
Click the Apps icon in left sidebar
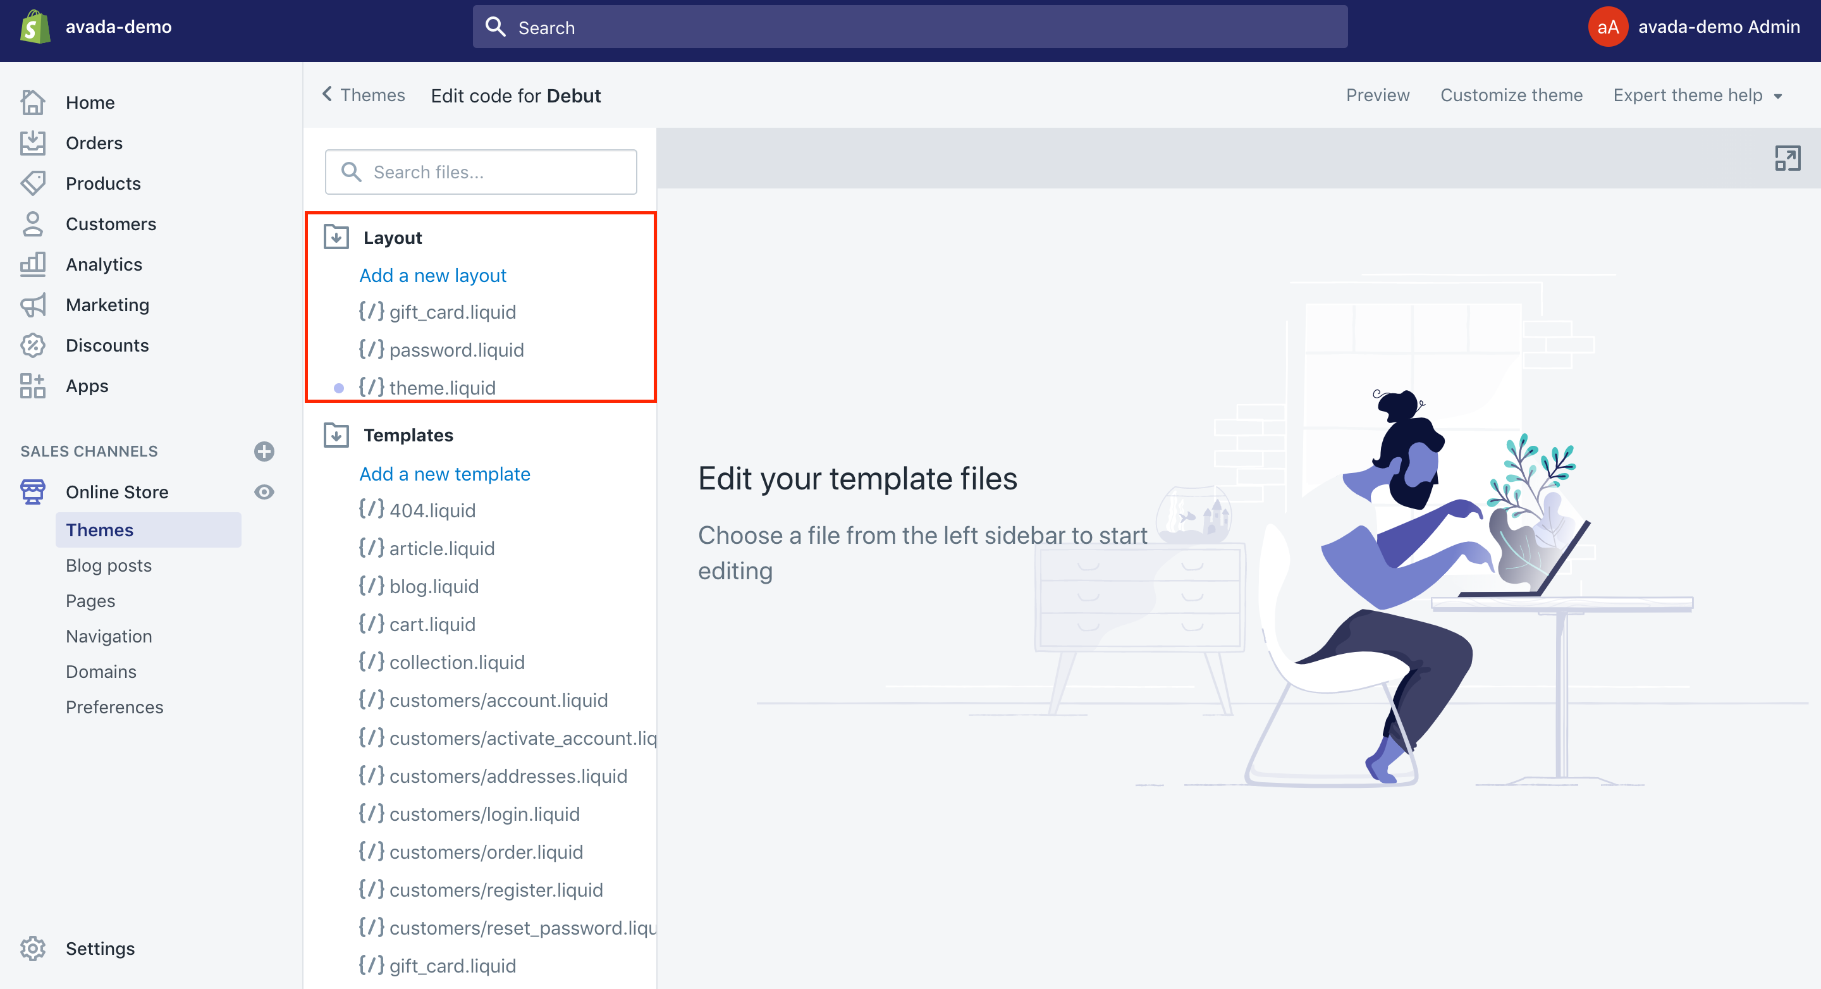point(33,386)
